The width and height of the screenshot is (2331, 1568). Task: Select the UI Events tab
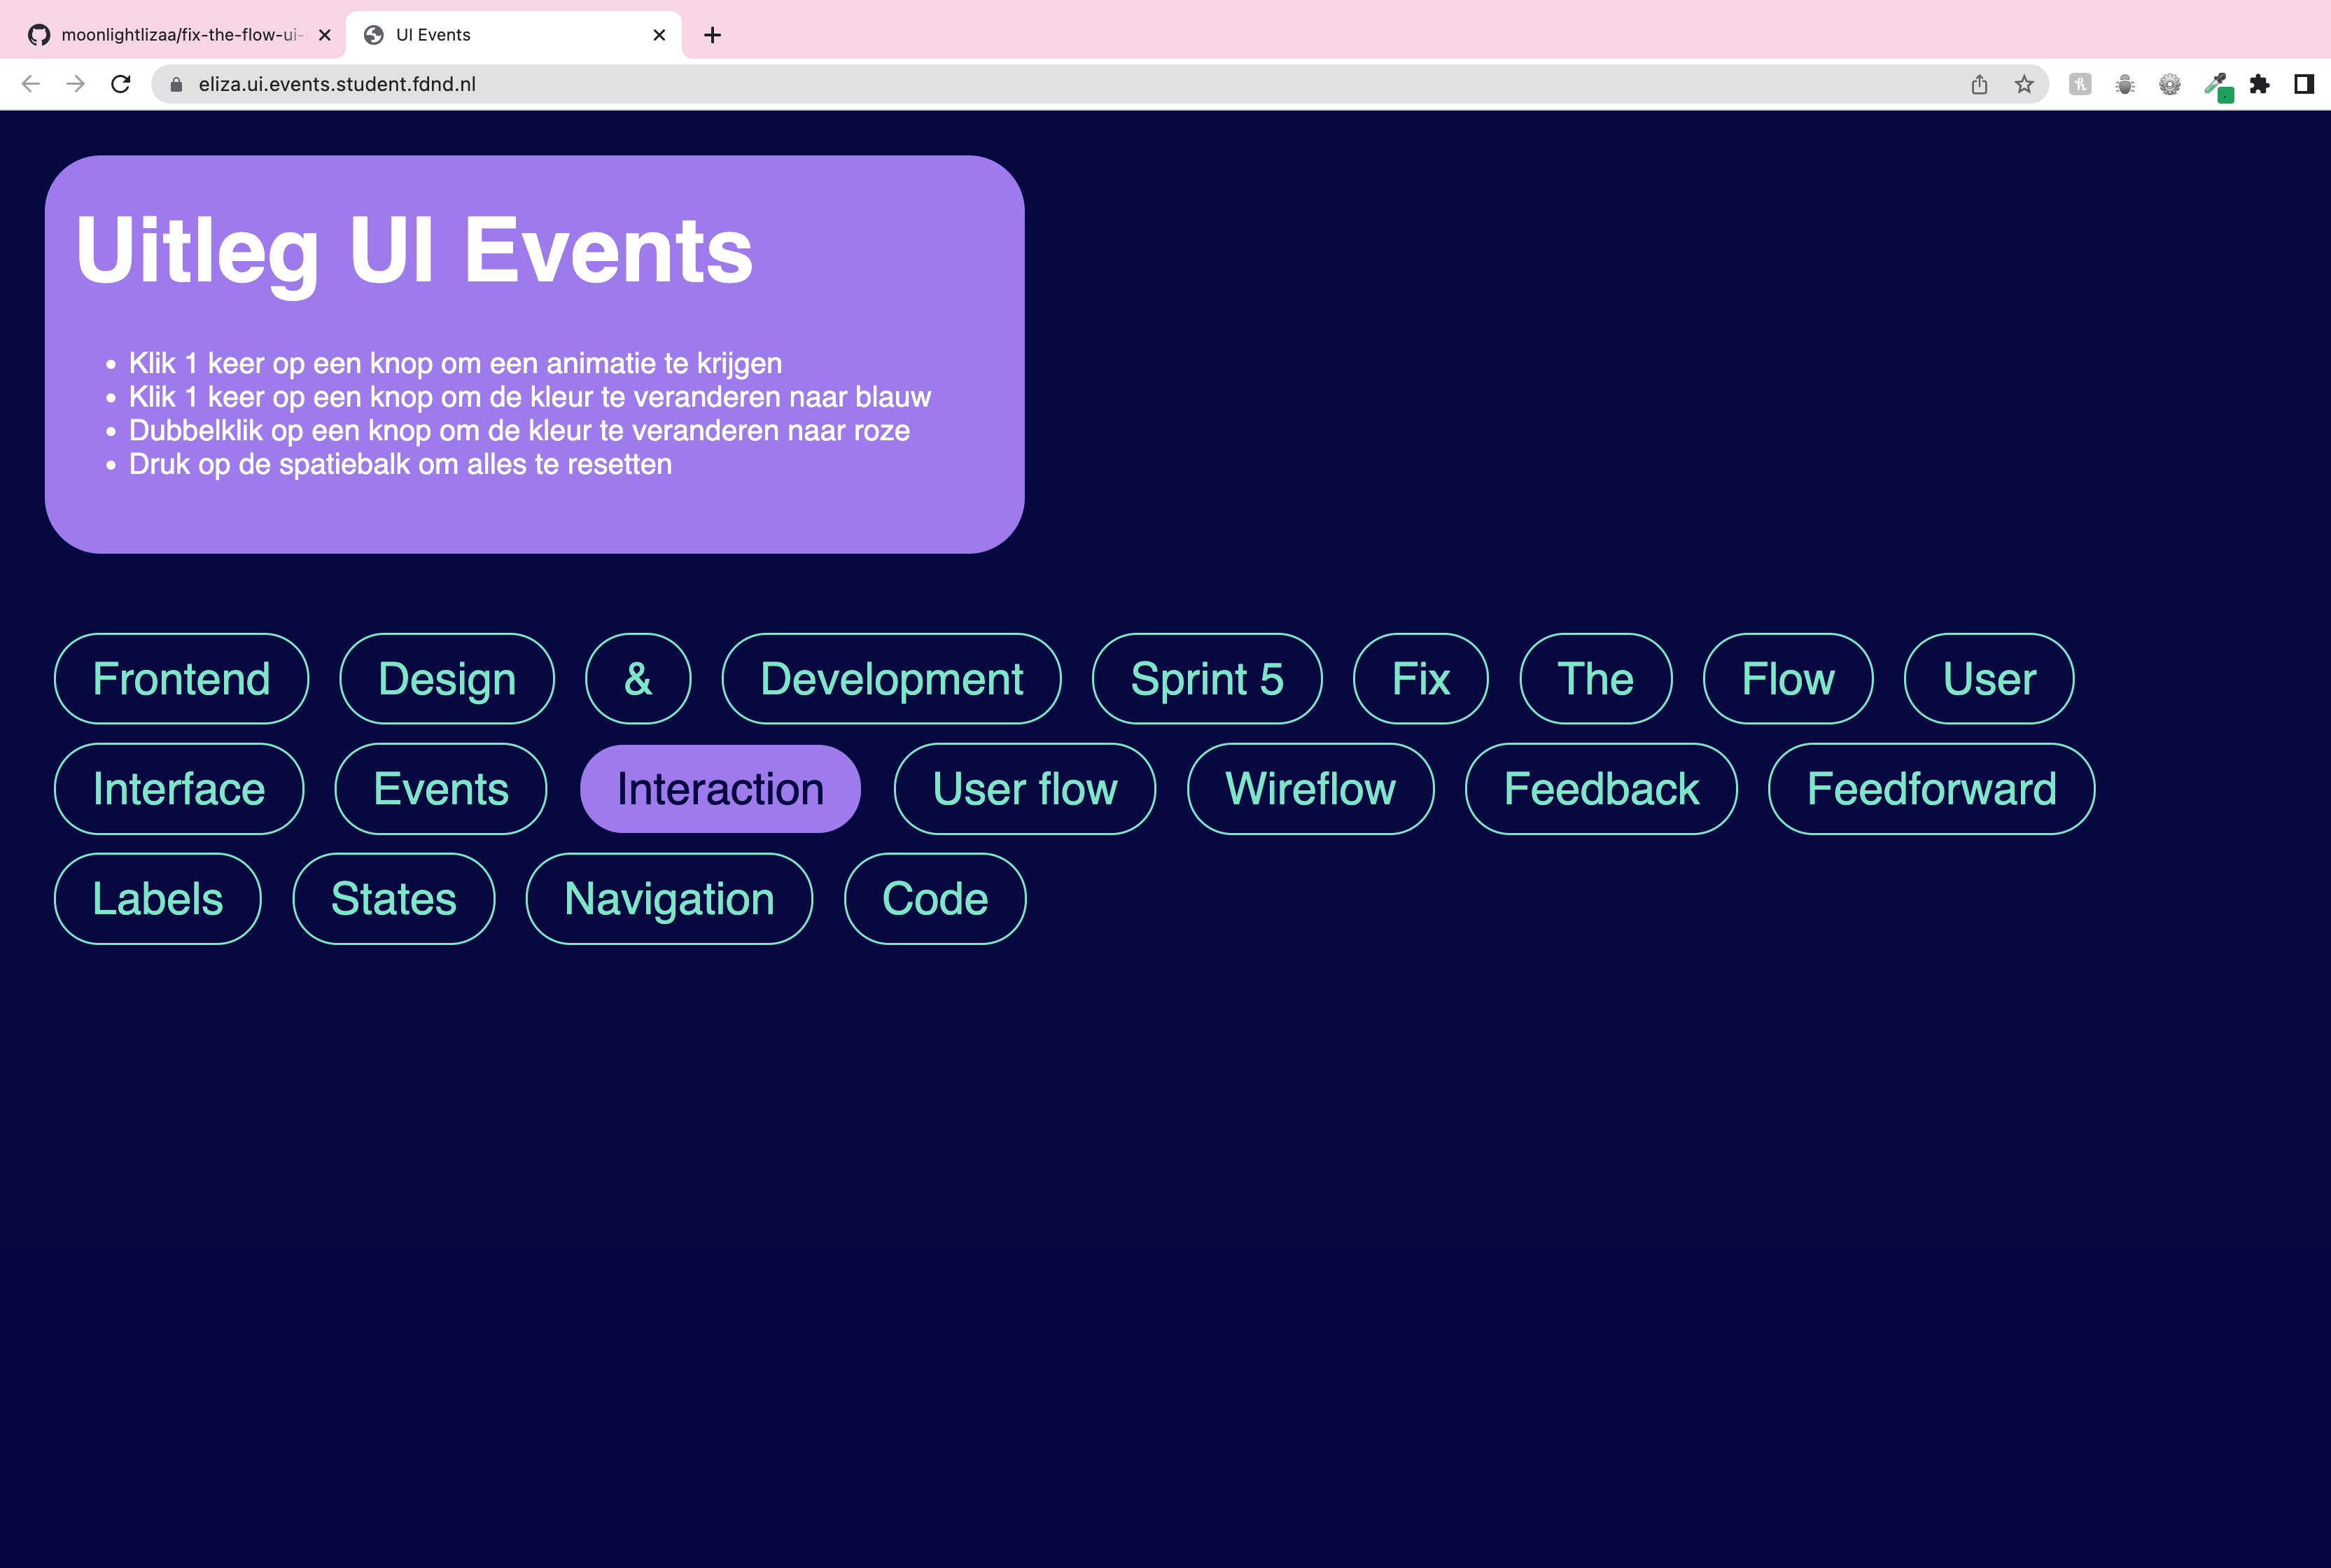[x=514, y=35]
